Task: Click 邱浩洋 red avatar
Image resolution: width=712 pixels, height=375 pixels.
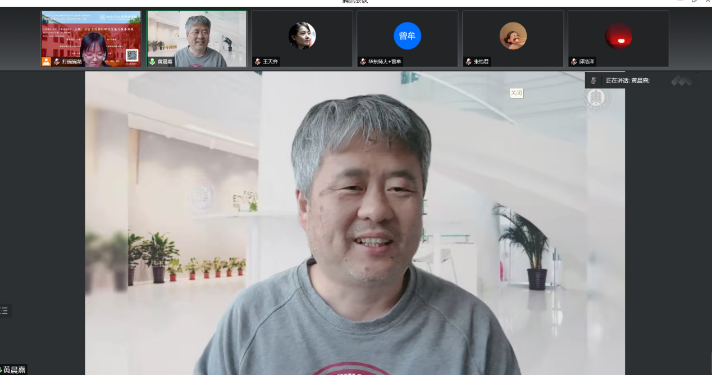Action: (618, 36)
